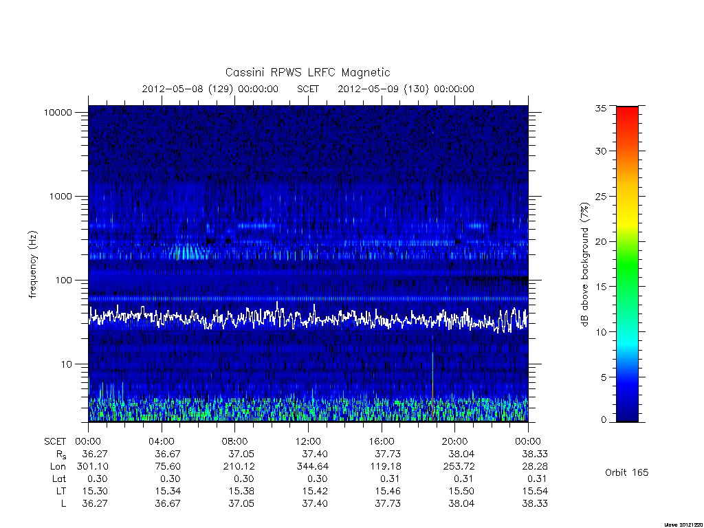The image size is (704, 528).
Task: Click the "Orbit 165" label
Action: (627, 472)
